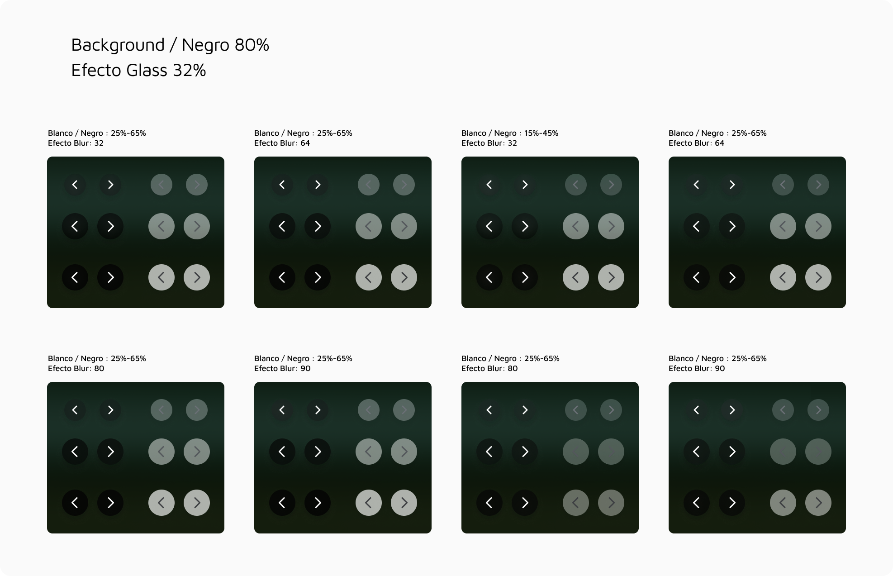Click the middle-row faded left circle in the third bottom-row Blur 80 panel
Image resolution: width=893 pixels, height=576 pixels.
click(x=576, y=452)
